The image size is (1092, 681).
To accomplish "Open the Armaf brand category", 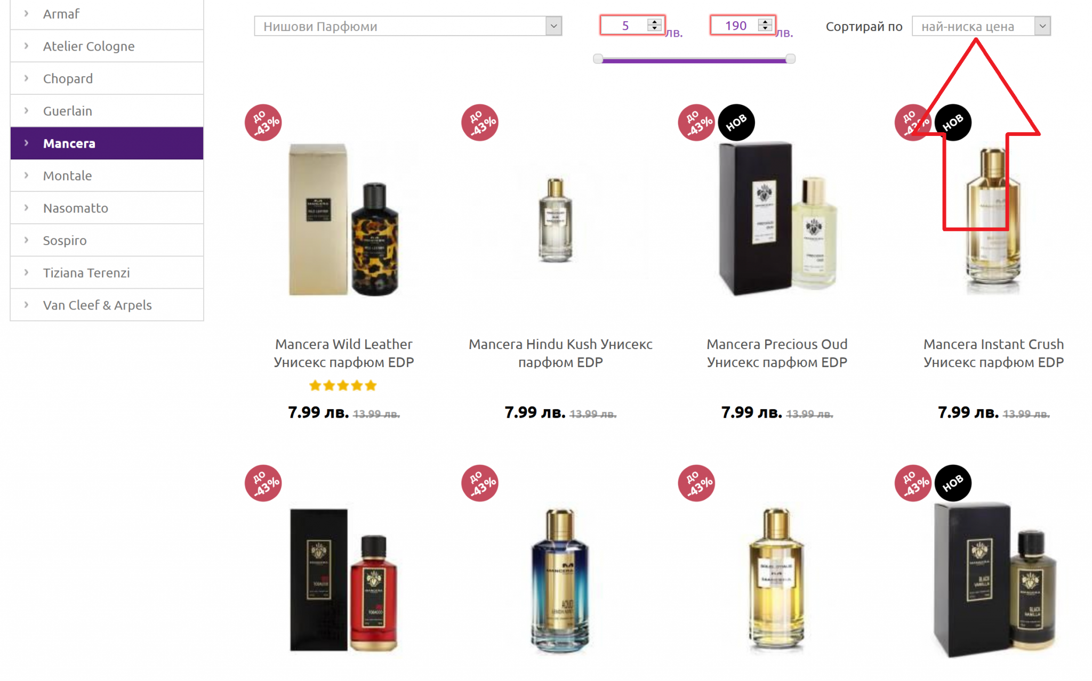I will coord(61,14).
